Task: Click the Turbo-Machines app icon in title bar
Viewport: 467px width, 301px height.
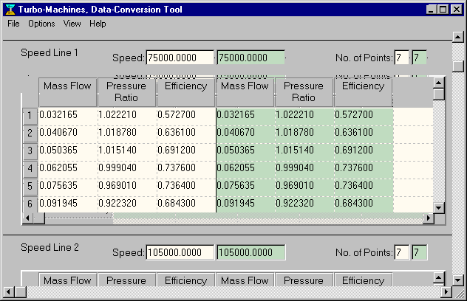Action: pos(10,10)
